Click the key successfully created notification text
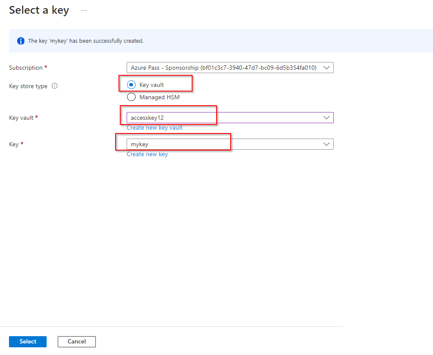The height and width of the screenshot is (355, 433). [x=86, y=41]
